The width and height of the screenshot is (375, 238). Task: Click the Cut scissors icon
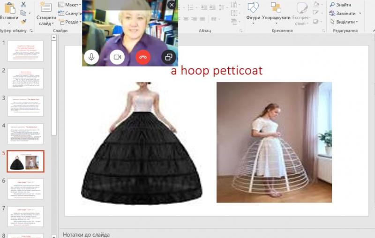(23, 4)
